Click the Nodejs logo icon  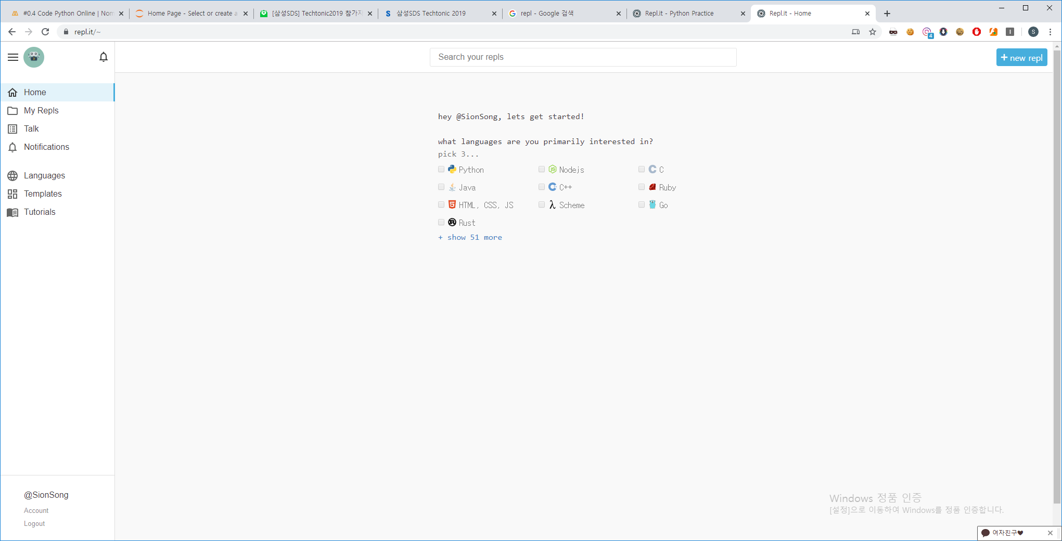coord(553,169)
